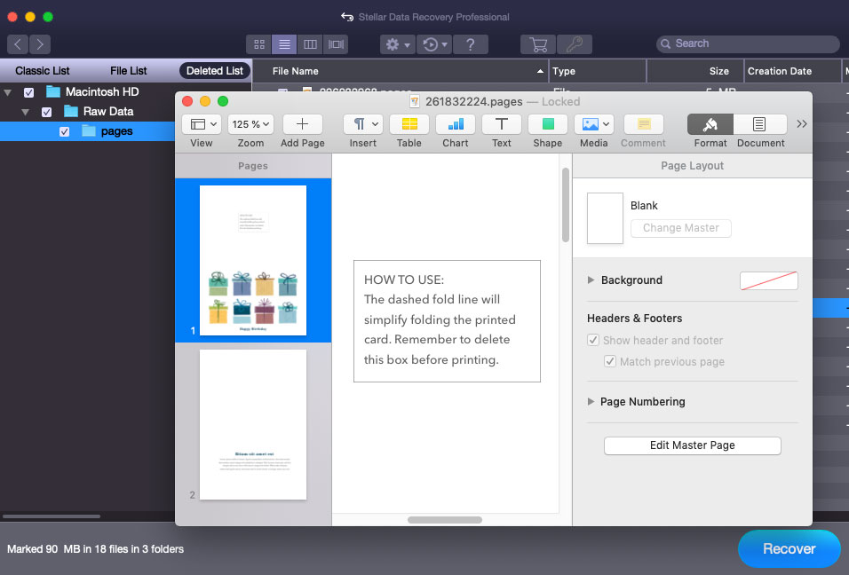849x575 pixels.
Task: Expand the Background section in Page Layout
Action: (x=591, y=280)
